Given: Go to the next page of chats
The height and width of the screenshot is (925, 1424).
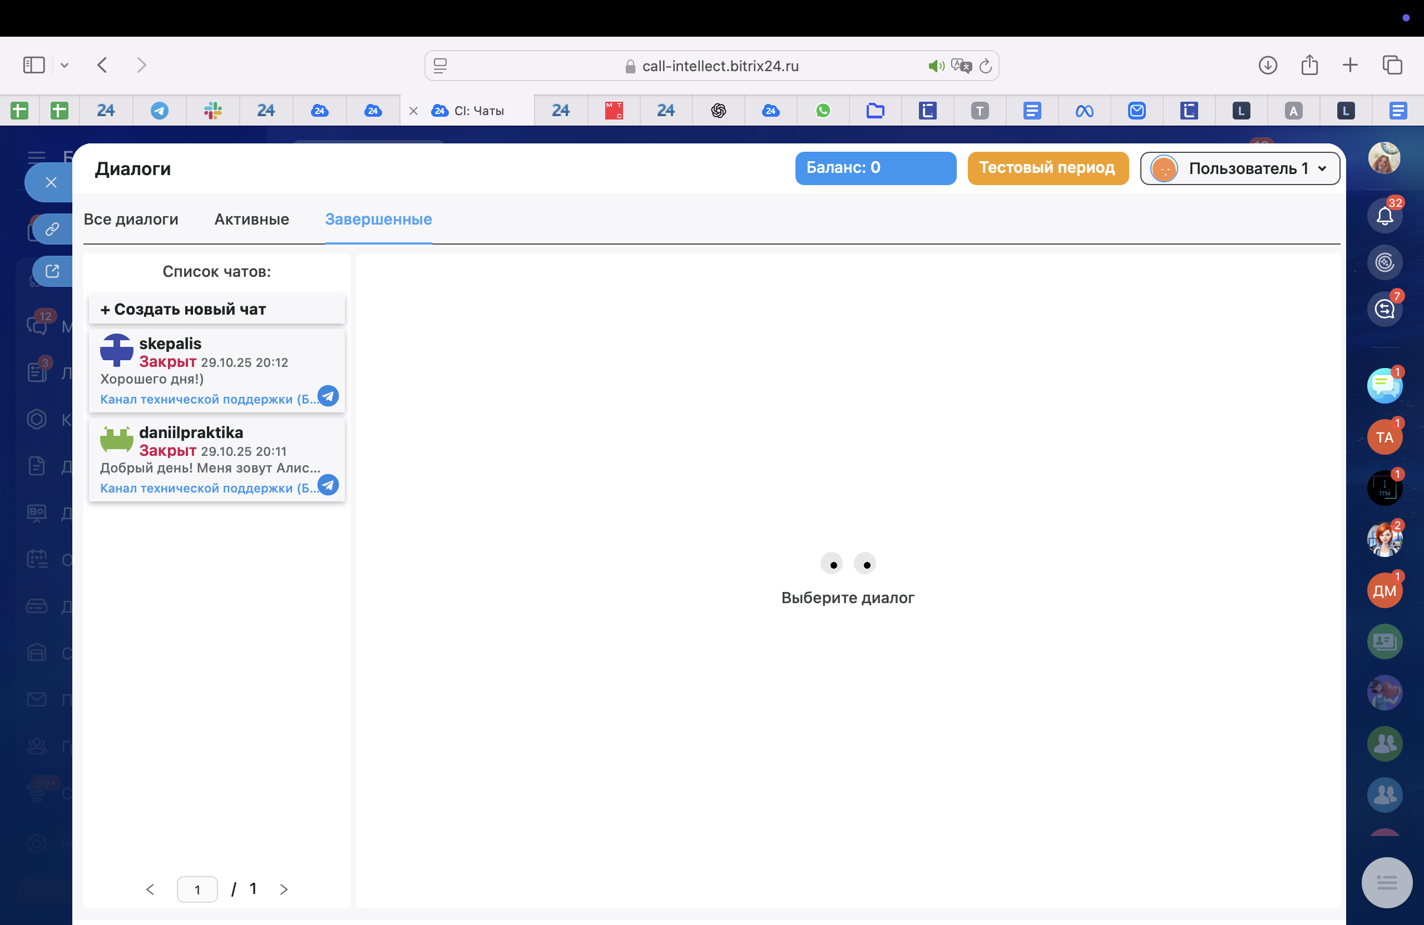Looking at the screenshot, I should pos(284,889).
